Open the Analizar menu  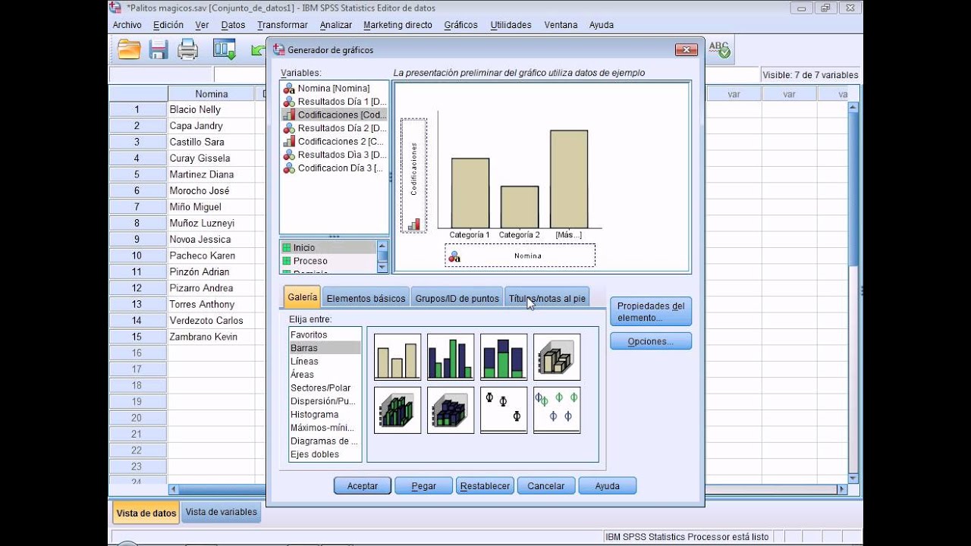click(336, 25)
